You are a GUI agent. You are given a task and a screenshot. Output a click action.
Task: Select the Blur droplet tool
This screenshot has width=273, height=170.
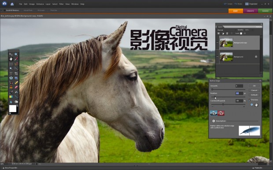coord(11,102)
